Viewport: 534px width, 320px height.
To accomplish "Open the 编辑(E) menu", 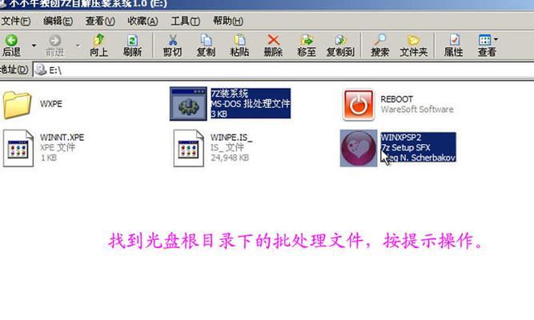I will point(58,21).
